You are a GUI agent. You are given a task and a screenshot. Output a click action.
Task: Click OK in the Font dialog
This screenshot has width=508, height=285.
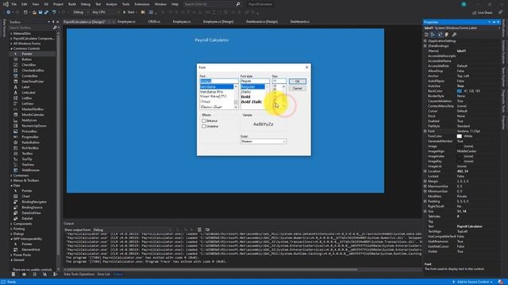[x=297, y=81]
